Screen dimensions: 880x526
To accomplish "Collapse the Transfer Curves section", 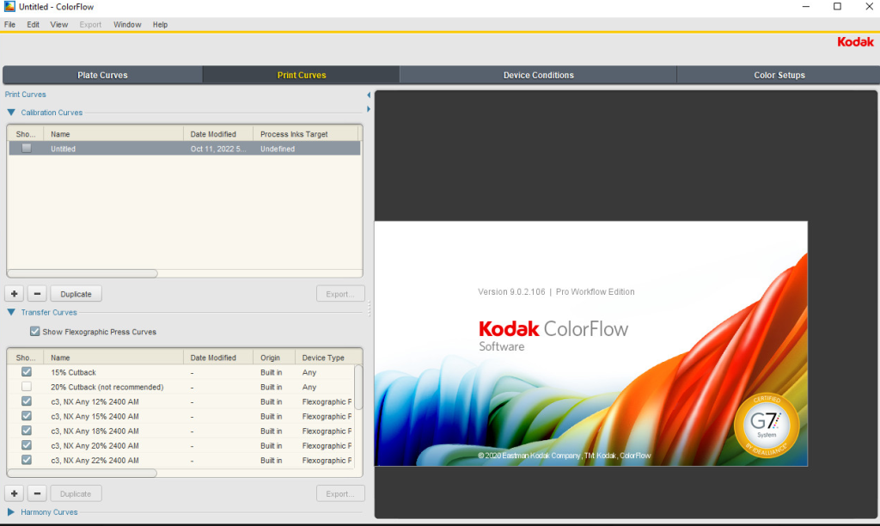I will 11,313.
